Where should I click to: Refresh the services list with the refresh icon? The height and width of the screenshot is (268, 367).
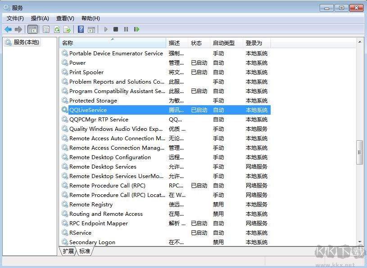(57, 29)
